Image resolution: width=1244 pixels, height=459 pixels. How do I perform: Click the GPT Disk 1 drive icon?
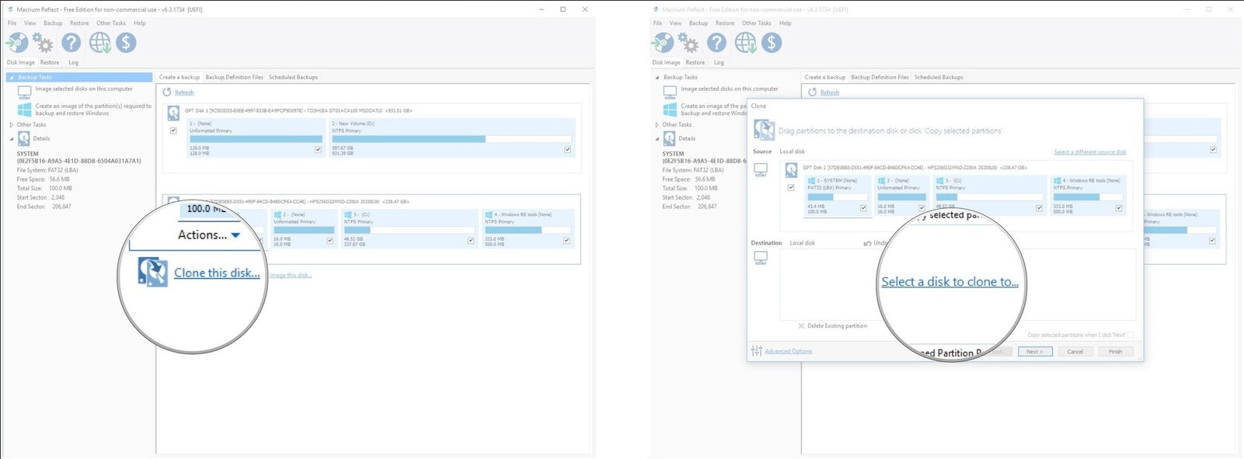pos(173,114)
